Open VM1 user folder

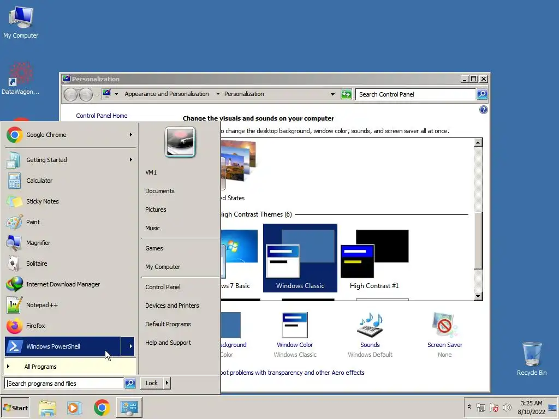tap(151, 172)
